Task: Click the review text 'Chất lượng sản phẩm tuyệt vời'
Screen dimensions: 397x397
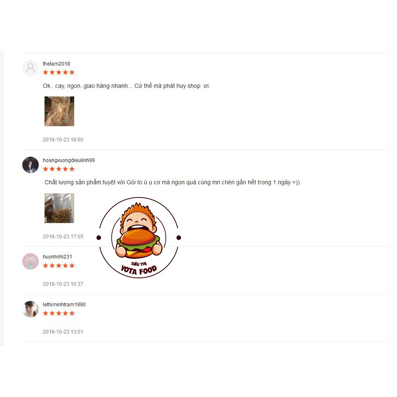Action: click(x=172, y=182)
